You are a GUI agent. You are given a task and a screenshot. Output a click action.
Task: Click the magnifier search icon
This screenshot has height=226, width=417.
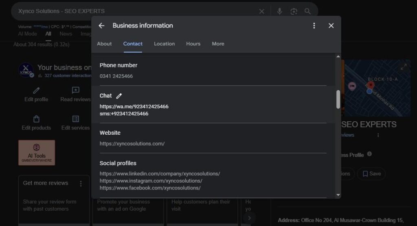click(x=308, y=11)
